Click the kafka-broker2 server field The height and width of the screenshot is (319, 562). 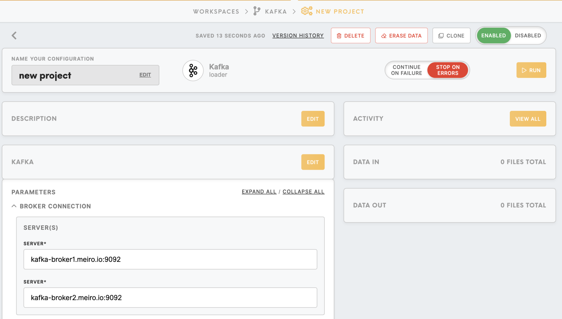click(170, 298)
